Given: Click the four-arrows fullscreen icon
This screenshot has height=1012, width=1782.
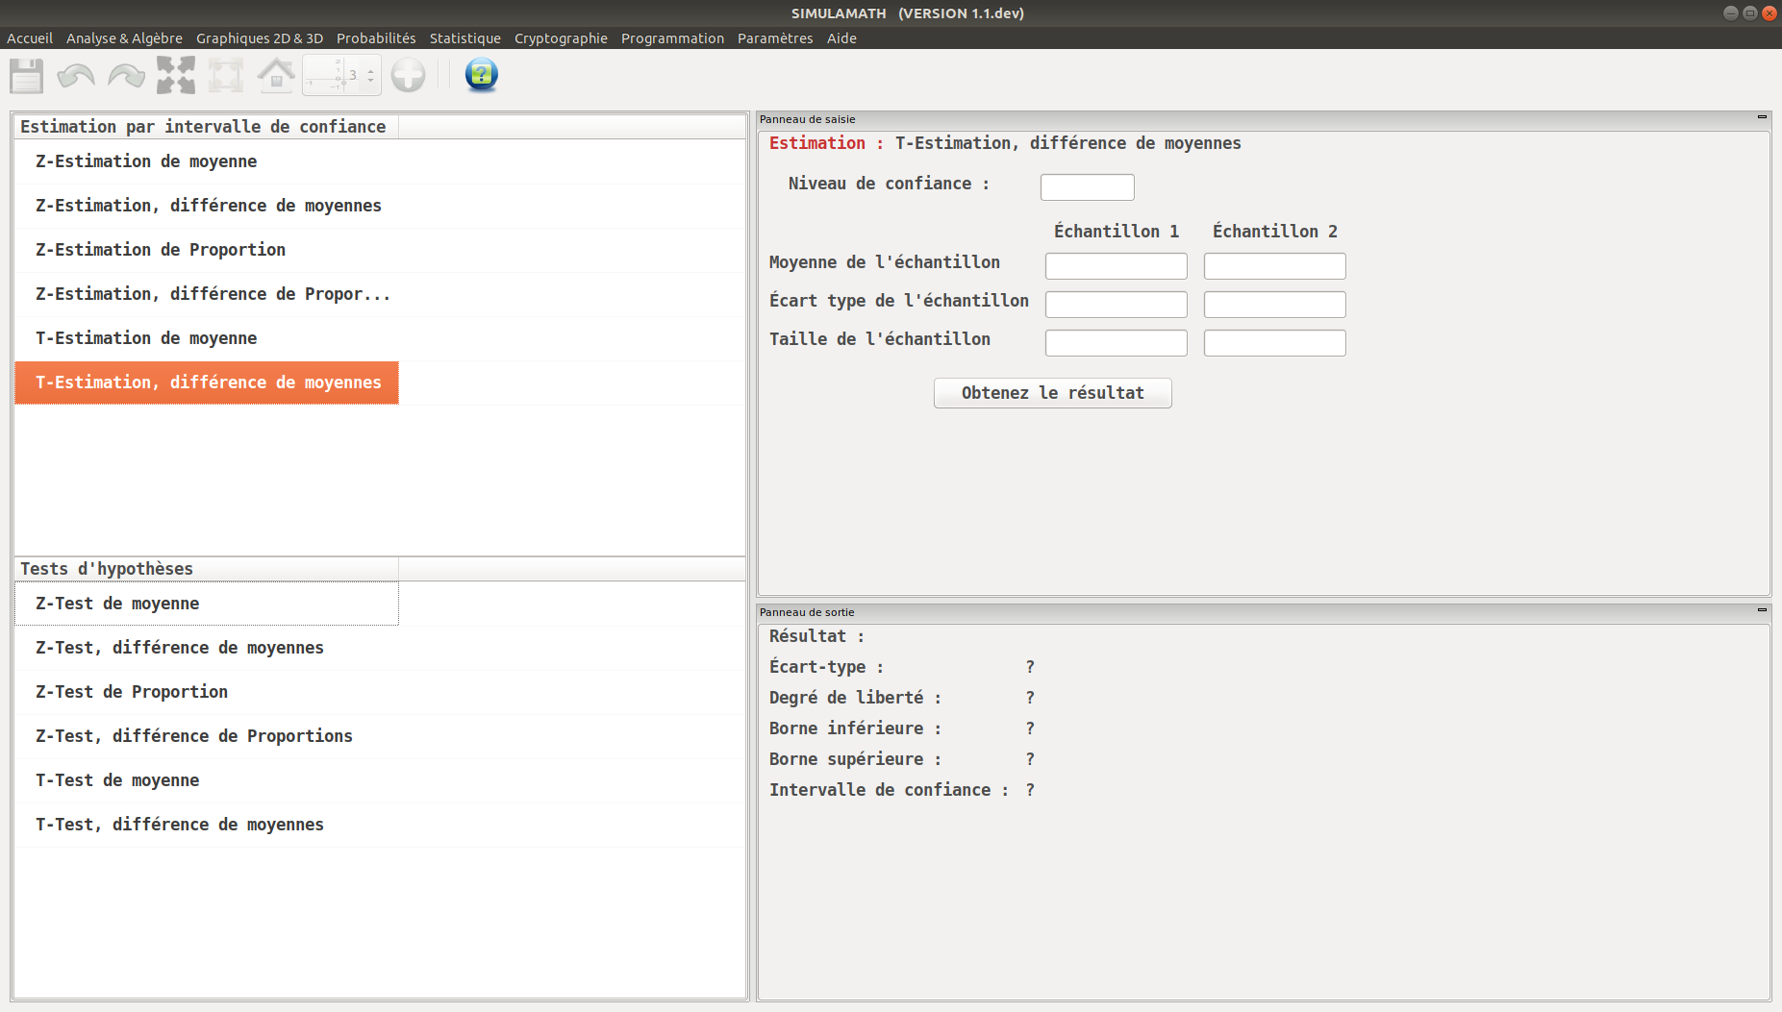Looking at the screenshot, I should (x=176, y=75).
